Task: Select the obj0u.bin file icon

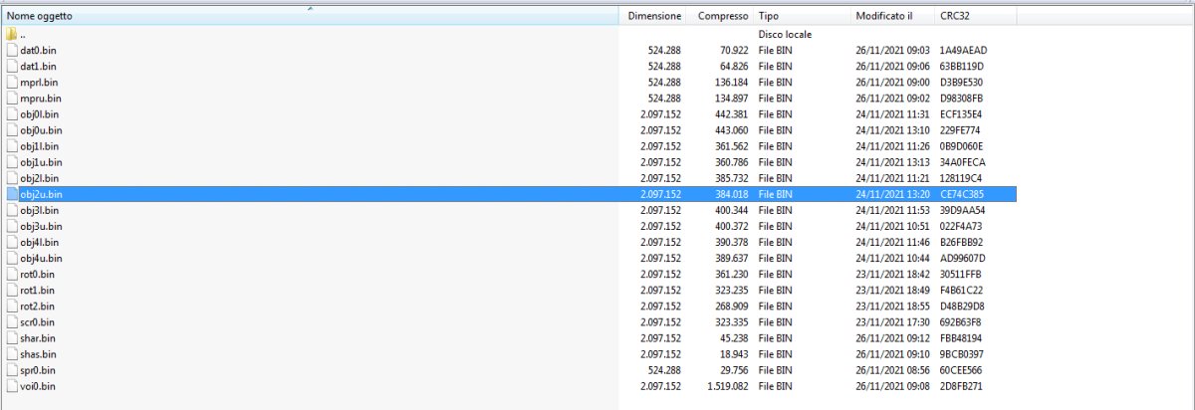Action: click(x=11, y=129)
